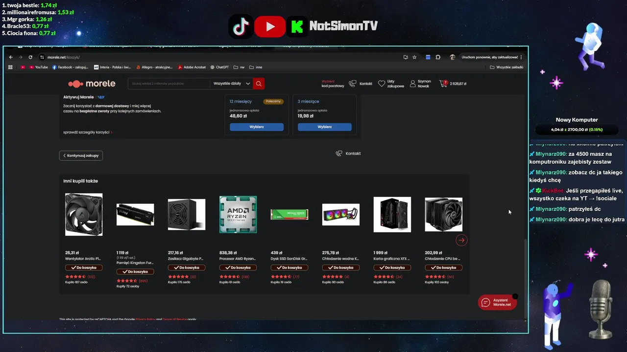Add Karta graficzna XFX to cart
The image size is (627, 352).
[x=392, y=267]
